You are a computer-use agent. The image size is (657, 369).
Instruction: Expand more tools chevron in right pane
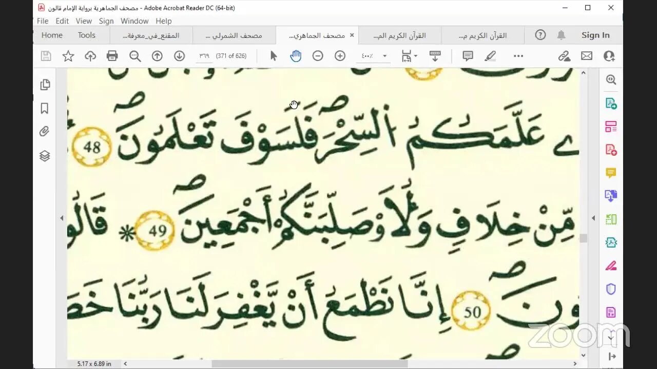point(611,338)
